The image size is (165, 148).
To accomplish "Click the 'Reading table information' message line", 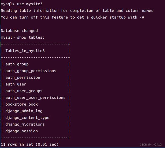I will tap(77, 11).
